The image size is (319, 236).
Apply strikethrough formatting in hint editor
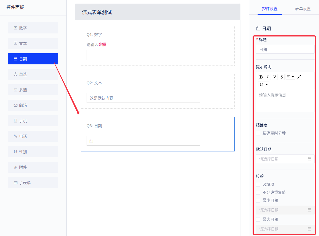pos(282,77)
